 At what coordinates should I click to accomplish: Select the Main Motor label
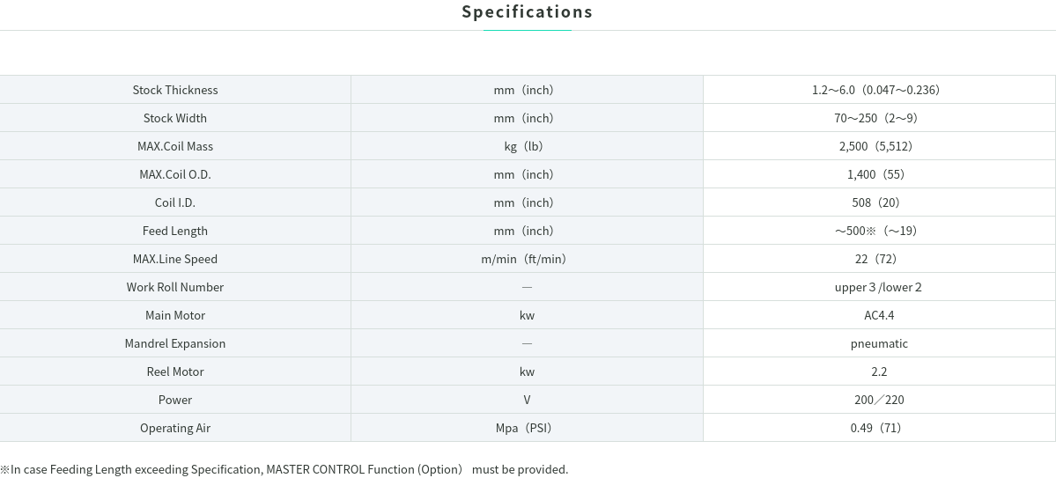pyautogui.click(x=175, y=316)
